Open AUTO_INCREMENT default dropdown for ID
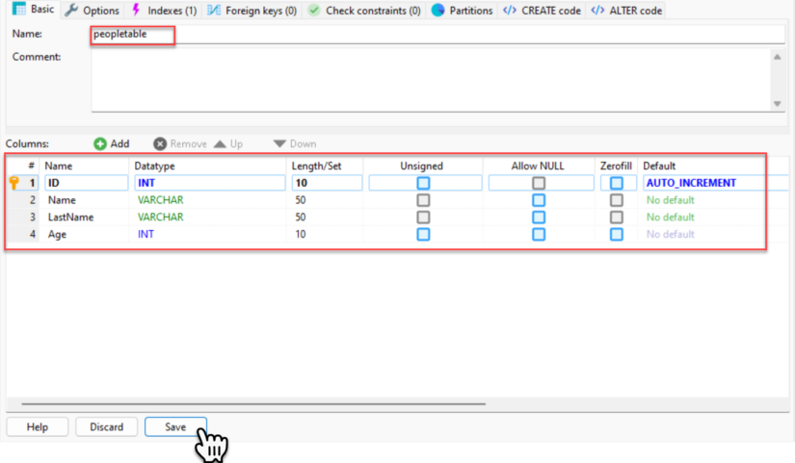Viewport: 795px width, 463px height. (x=703, y=183)
